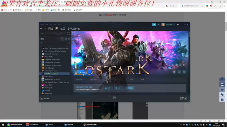Open Lost Ark game settings gear
227x127 pixels.
[x=174, y=72]
